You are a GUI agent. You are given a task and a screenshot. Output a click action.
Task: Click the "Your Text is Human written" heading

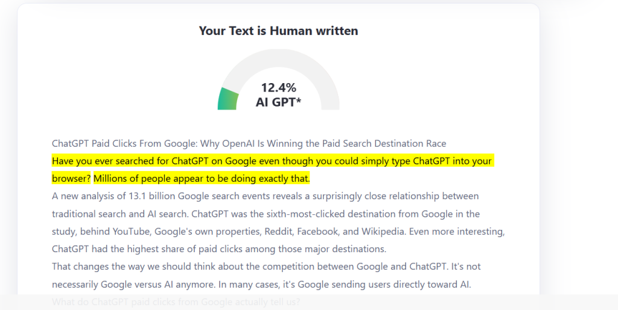pyautogui.click(x=278, y=31)
